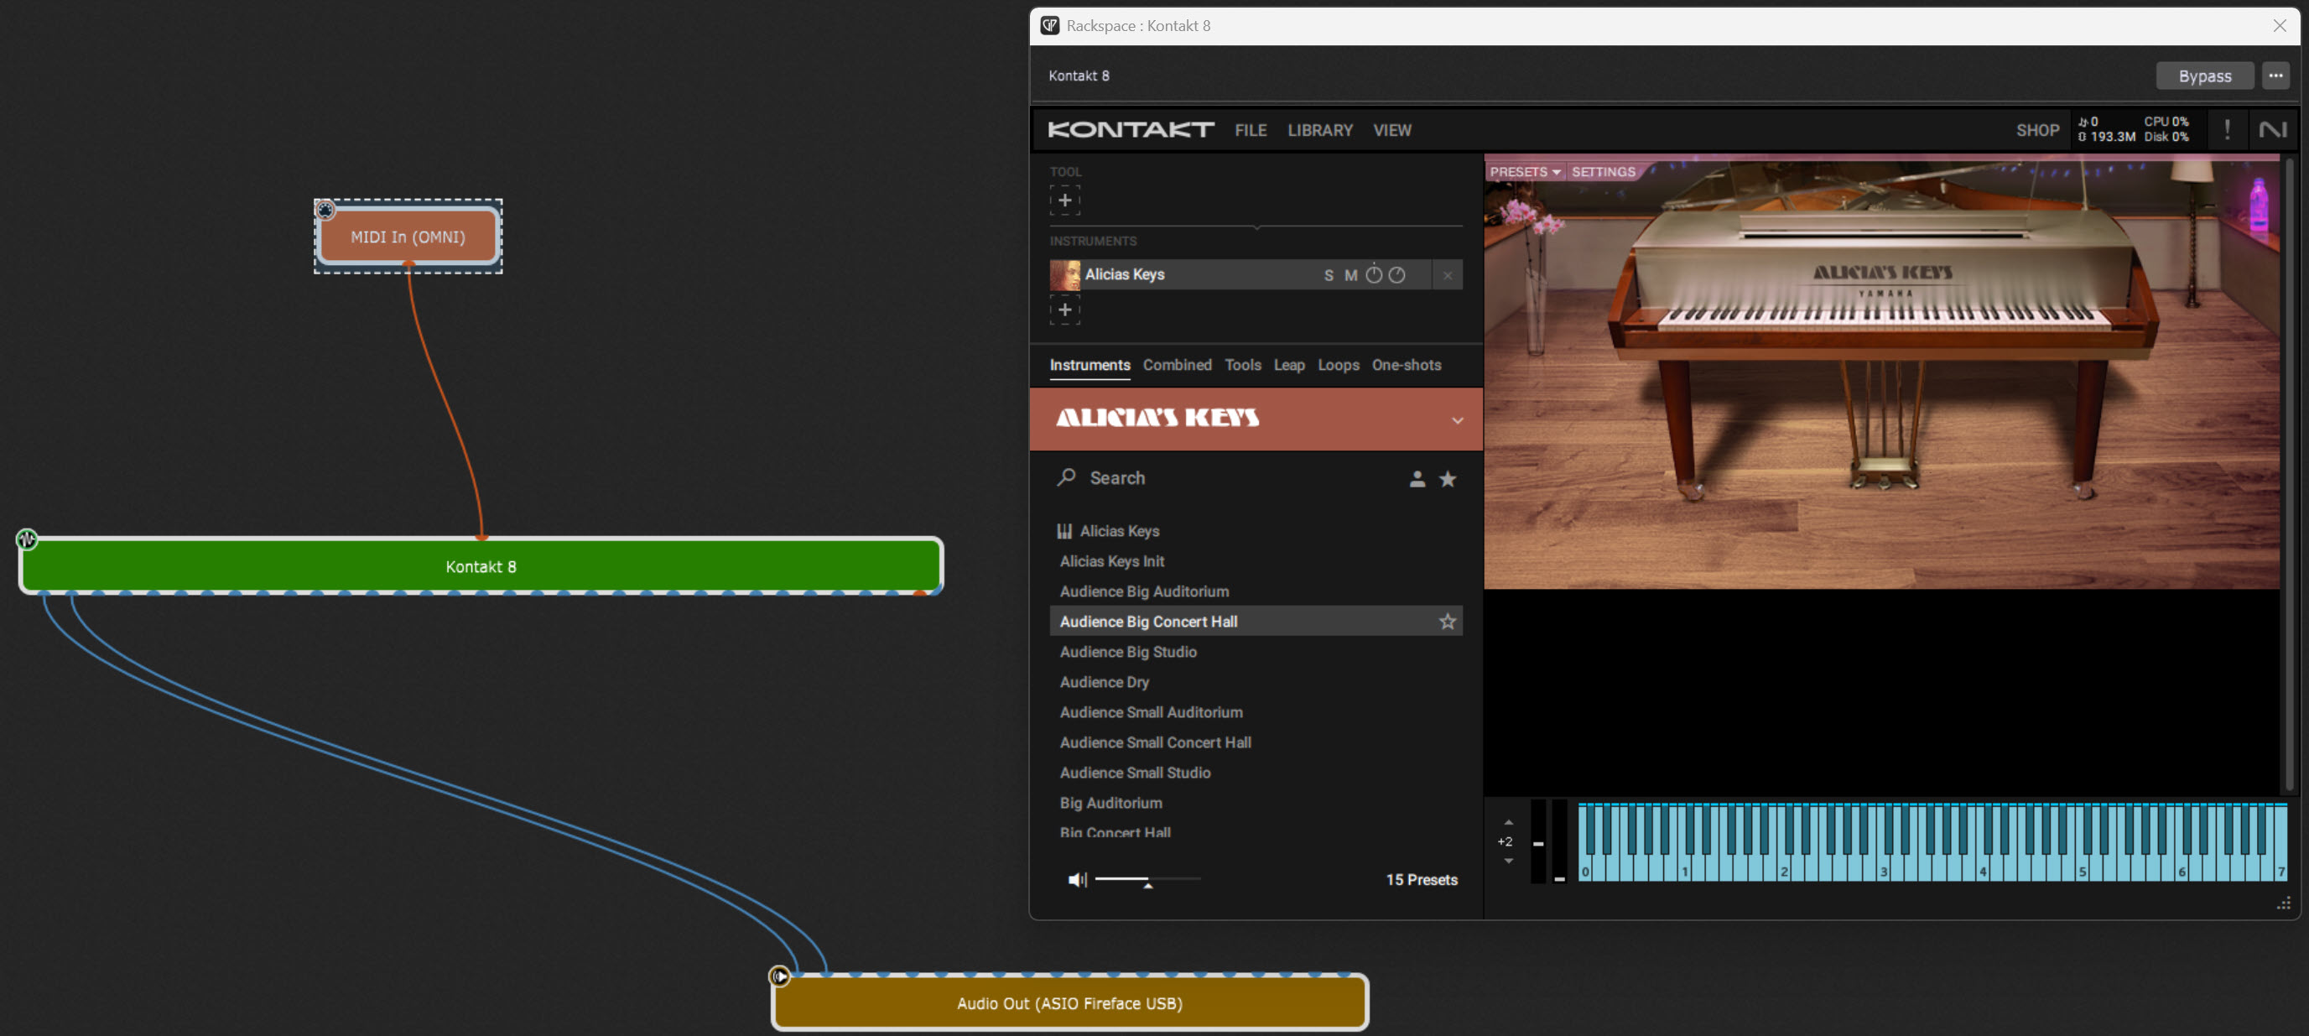
Task: Select the Audio Out ASIO Fireface block
Action: point(1069,1002)
